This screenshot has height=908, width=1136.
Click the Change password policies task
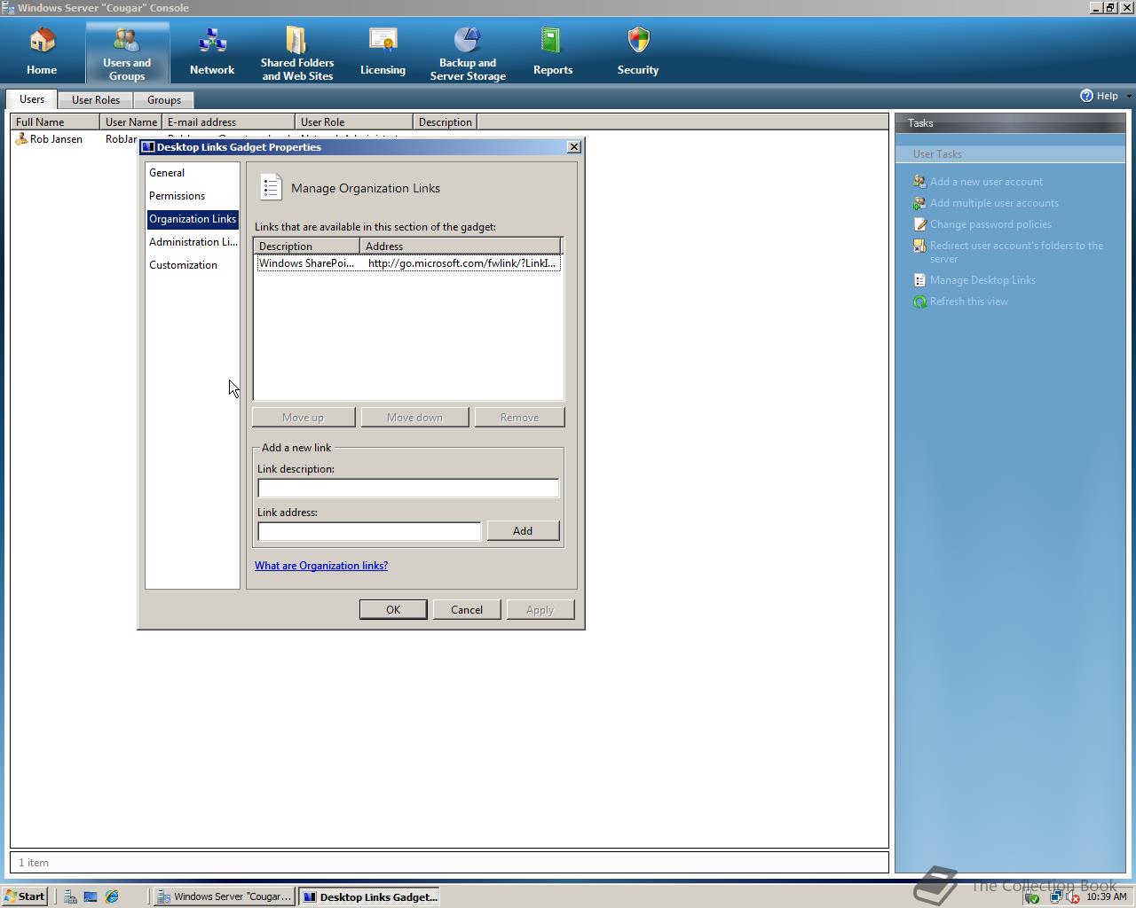(990, 224)
